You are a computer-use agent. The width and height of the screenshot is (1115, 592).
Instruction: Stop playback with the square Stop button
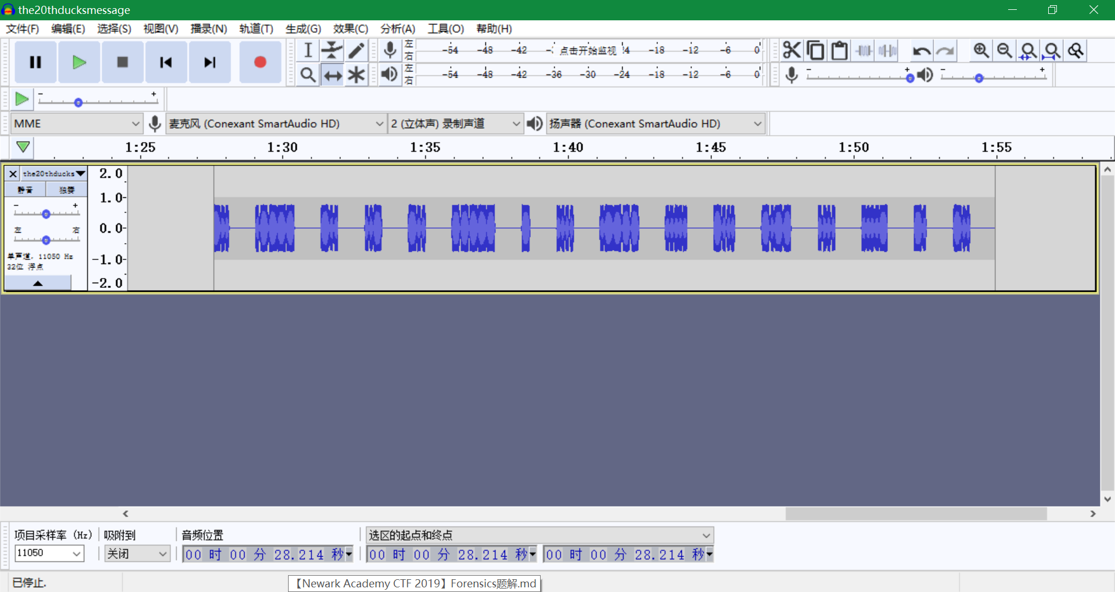click(123, 62)
